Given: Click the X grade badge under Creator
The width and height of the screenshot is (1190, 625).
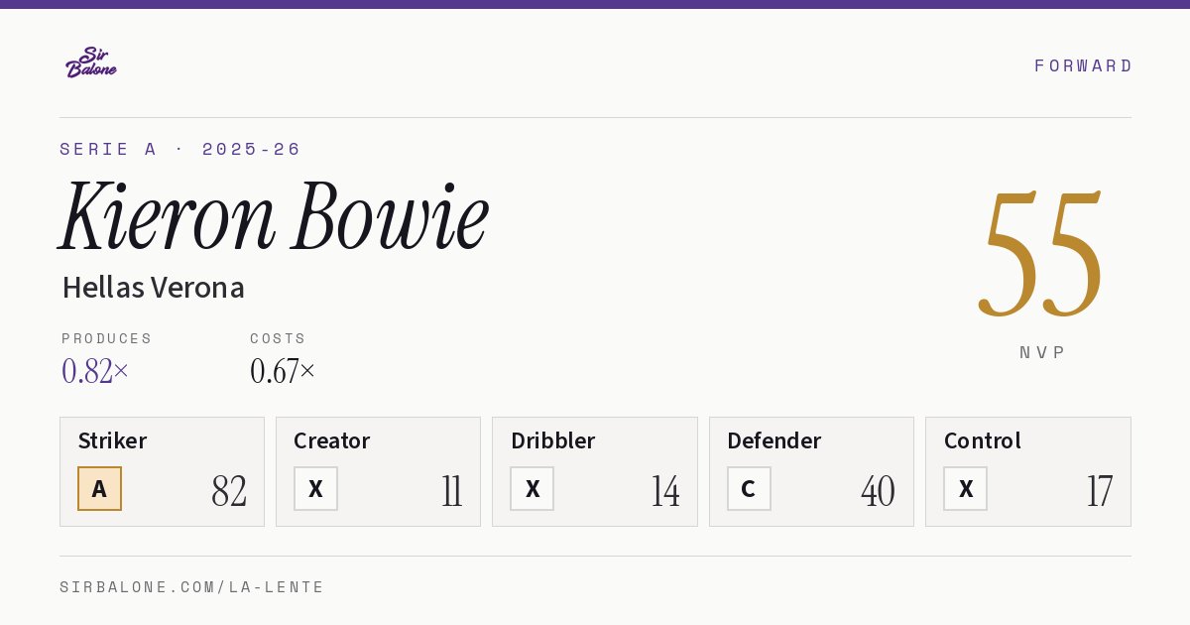Looking at the screenshot, I should (x=315, y=489).
